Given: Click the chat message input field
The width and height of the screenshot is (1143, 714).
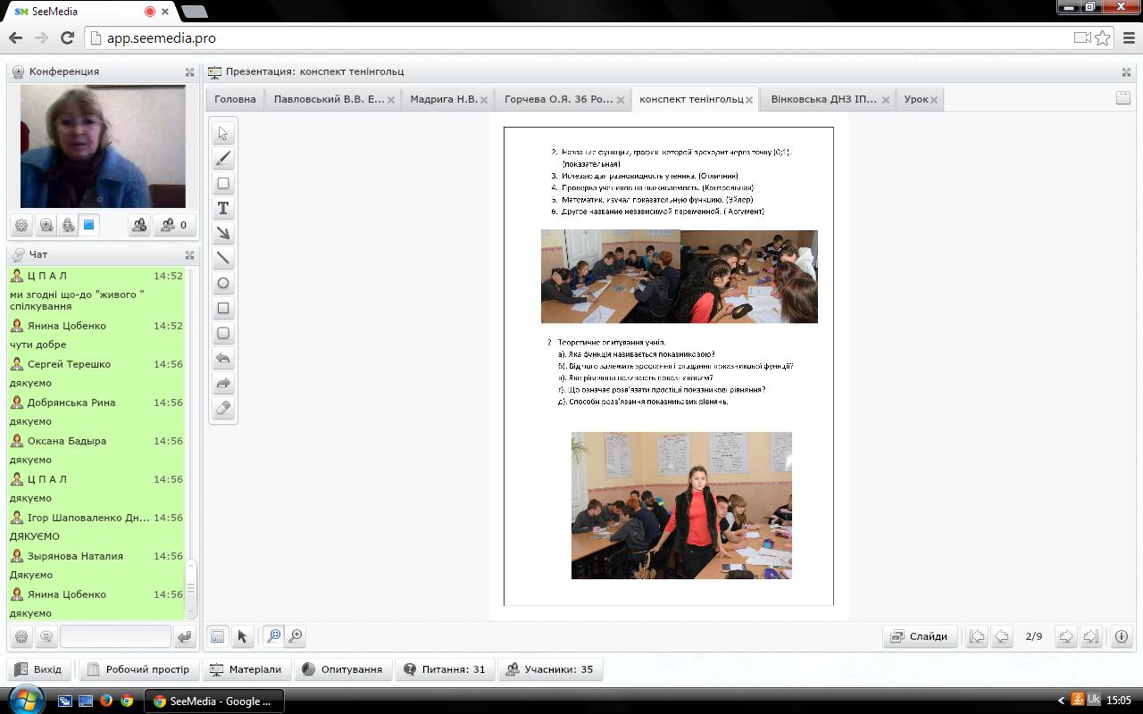Looking at the screenshot, I should click(114, 636).
